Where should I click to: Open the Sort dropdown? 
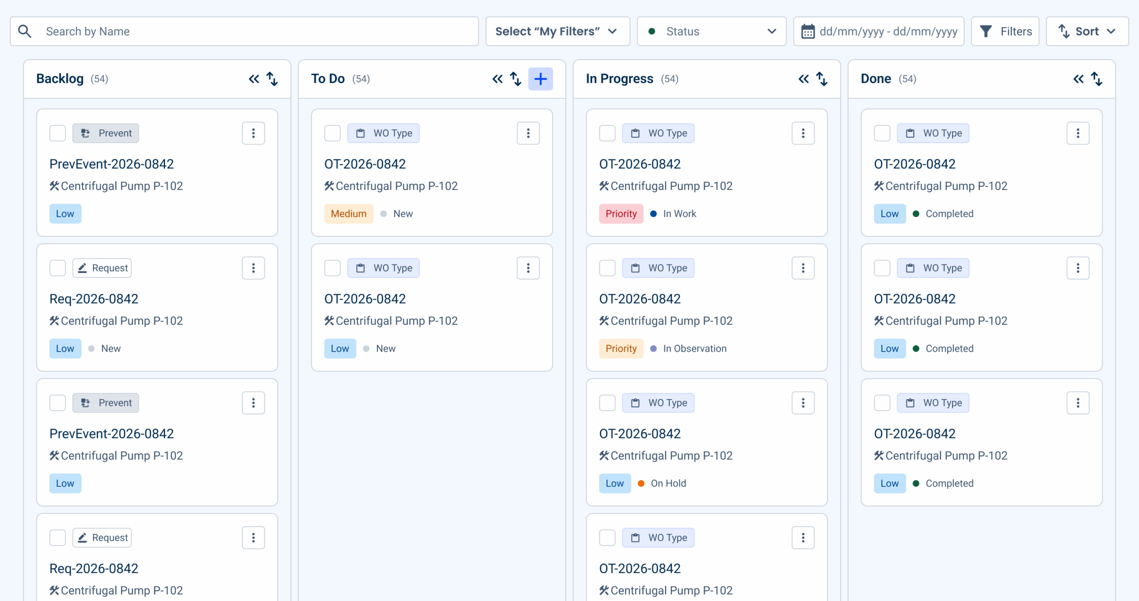[1087, 31]
